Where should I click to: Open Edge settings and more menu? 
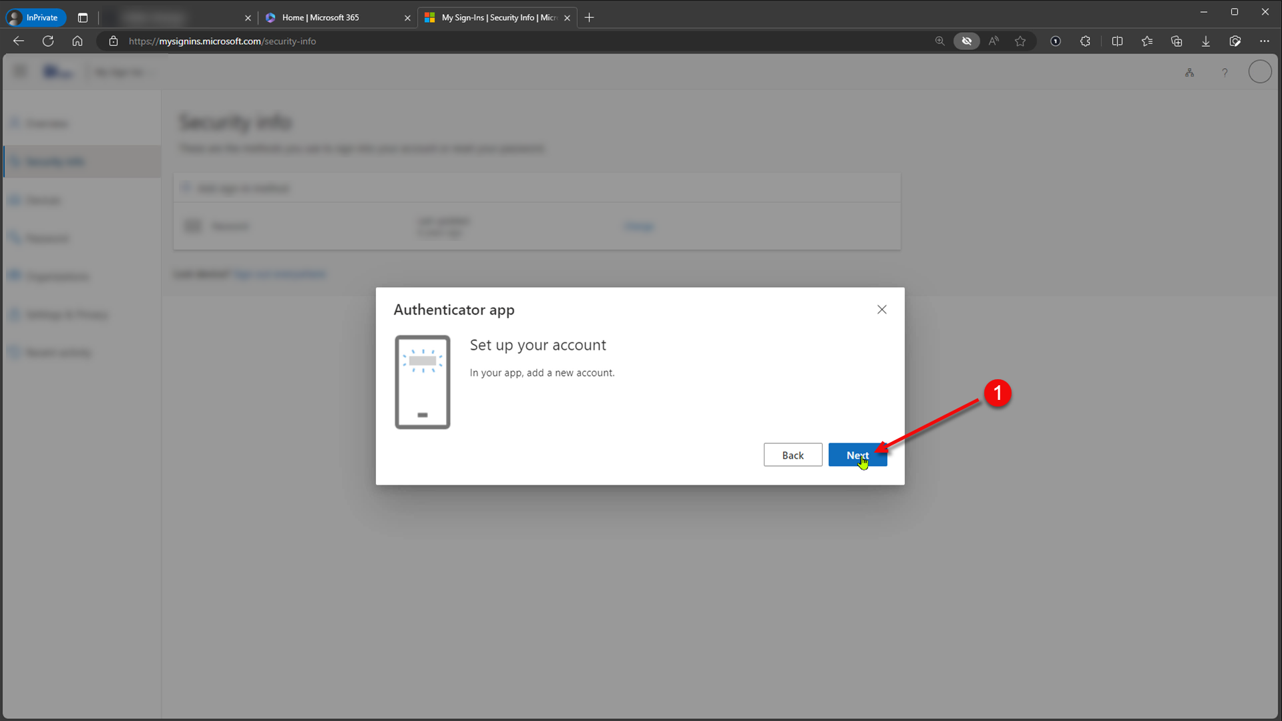tap(1265, 41)
